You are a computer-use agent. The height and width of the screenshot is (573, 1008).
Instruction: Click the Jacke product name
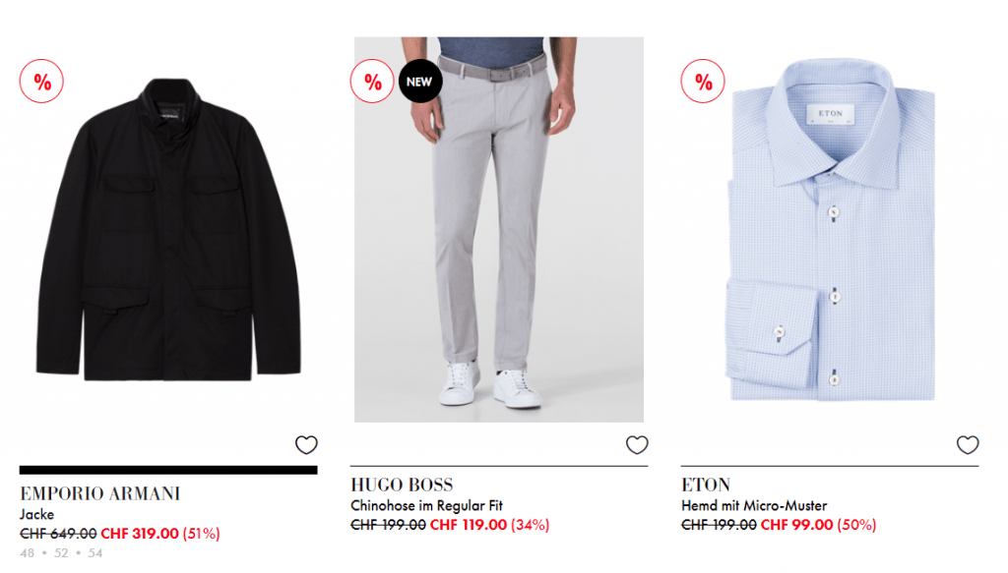pos(36,515)
